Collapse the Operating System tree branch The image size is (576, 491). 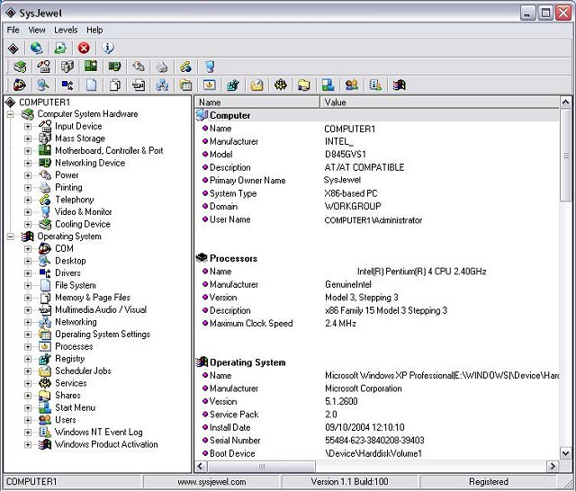pos(10,237)
